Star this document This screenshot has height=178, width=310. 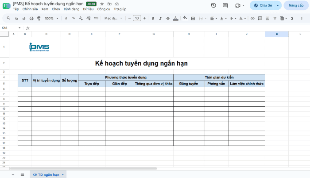(x=102, y=4)
